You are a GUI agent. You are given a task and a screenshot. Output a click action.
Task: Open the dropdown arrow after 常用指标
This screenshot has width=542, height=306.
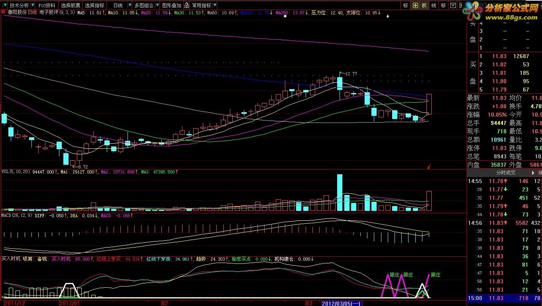(215, 6)
